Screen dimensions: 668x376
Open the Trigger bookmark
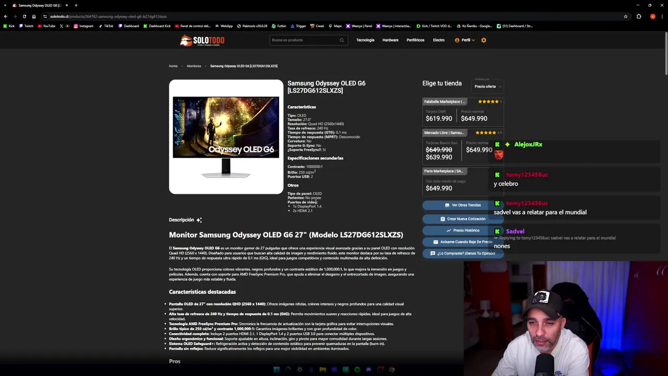[297, 26]
